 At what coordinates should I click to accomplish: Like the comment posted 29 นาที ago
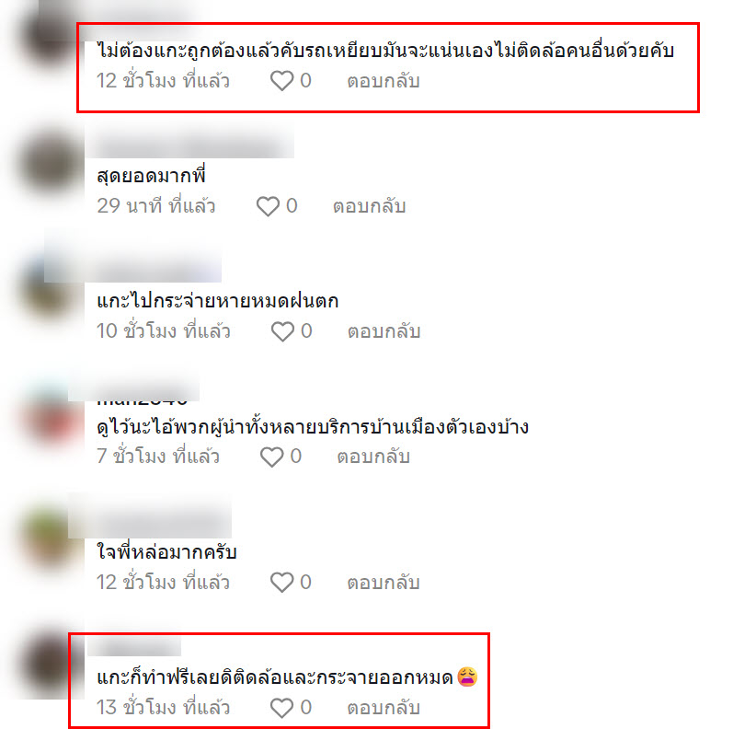[x=268, y=206]
